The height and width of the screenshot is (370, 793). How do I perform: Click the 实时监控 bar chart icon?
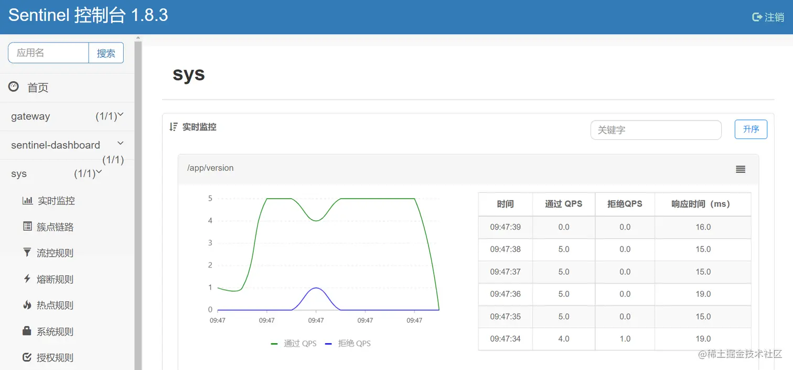coord(27,200)
